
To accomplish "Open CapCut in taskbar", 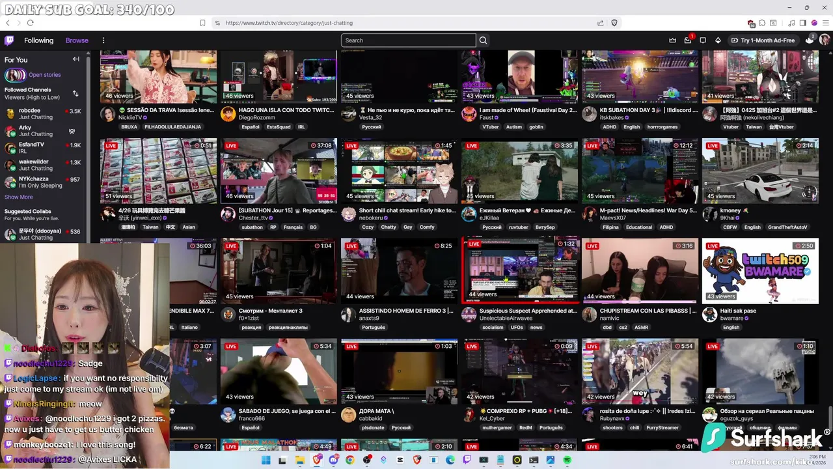I will click(x=400, y=460).
